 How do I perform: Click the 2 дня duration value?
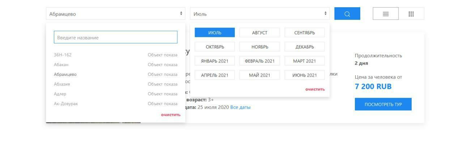tap(361, 63)
